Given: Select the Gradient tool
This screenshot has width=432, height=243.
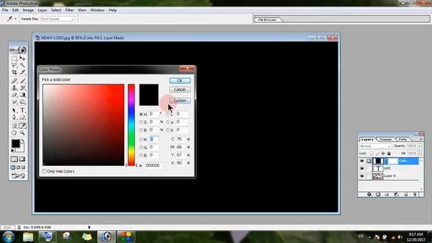Looking at the screenshot, I should coord(22,95).
